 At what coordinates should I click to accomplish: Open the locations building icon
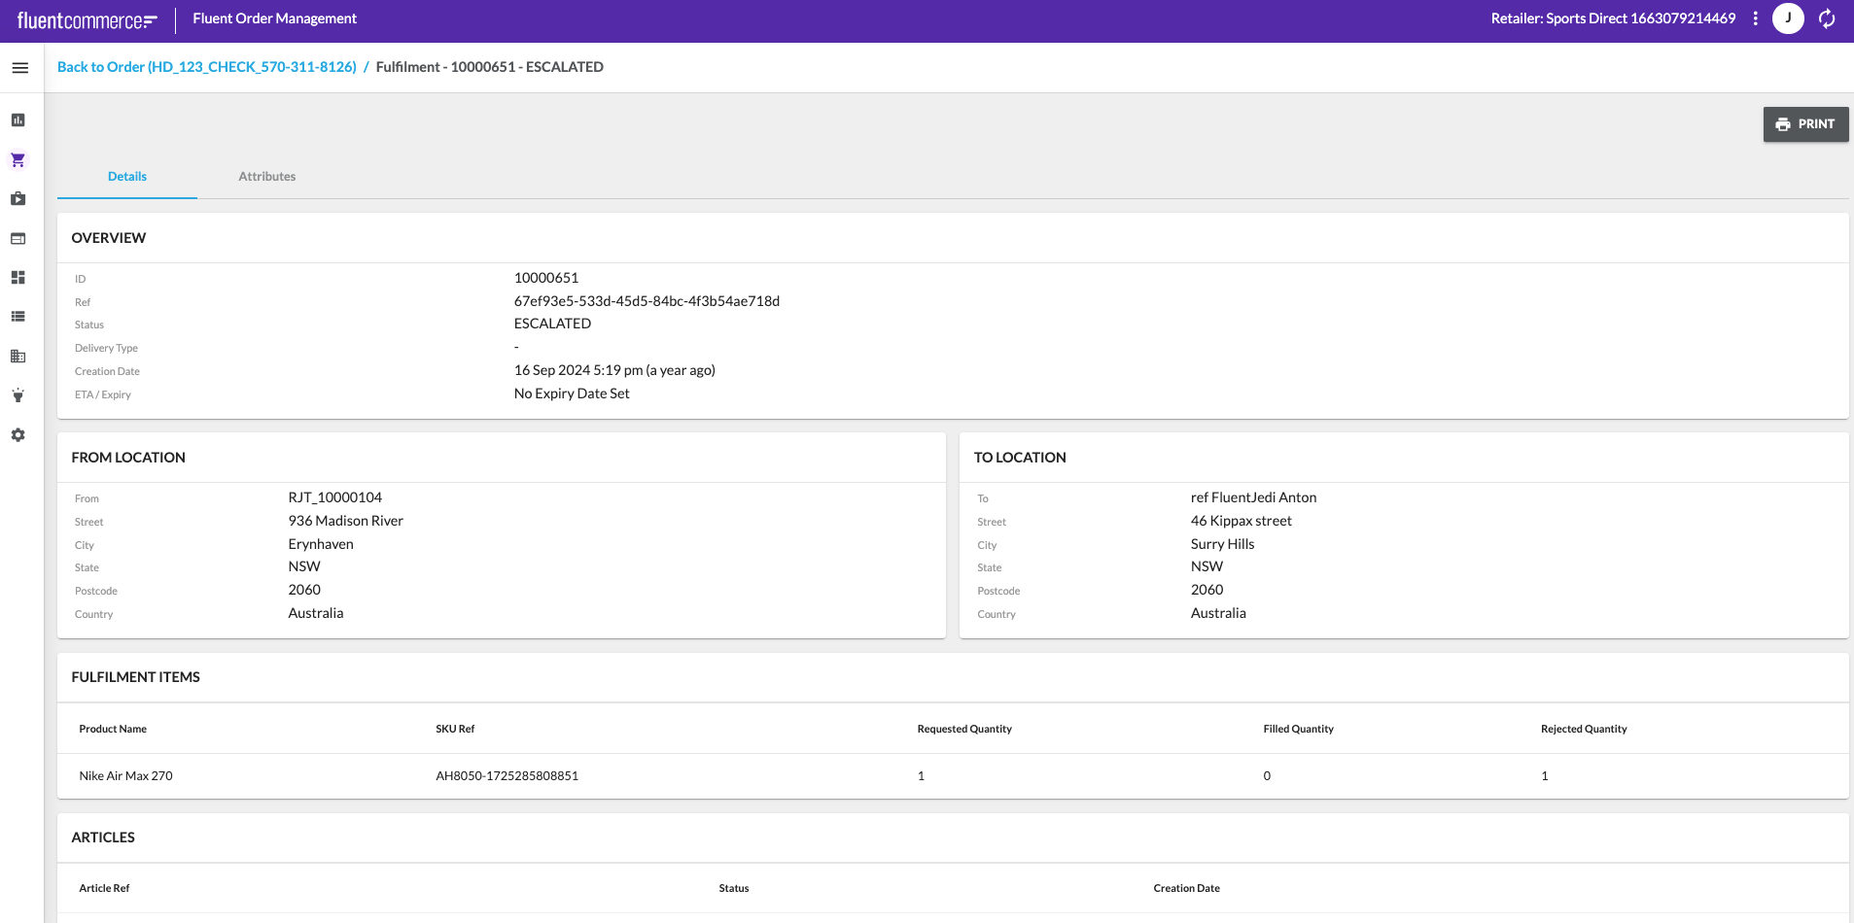click(x=18, y=356)
